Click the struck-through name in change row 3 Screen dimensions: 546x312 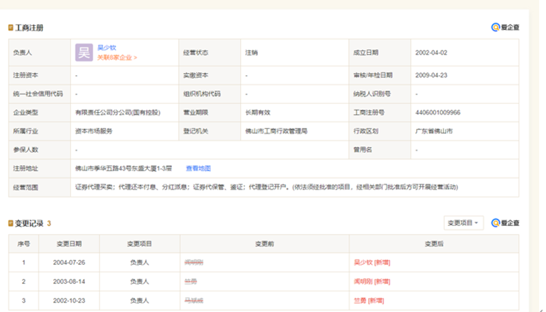point(194,300)
